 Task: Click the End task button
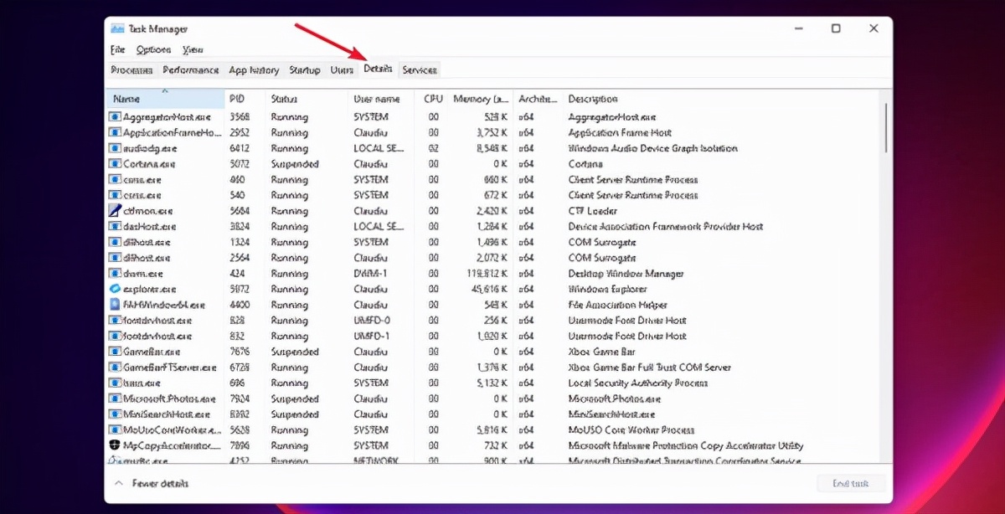[849, 483]
